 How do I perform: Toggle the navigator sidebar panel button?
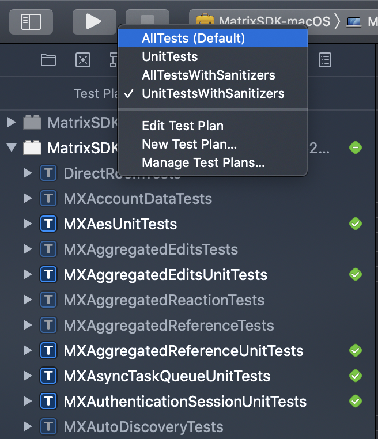tap(31, 22)
